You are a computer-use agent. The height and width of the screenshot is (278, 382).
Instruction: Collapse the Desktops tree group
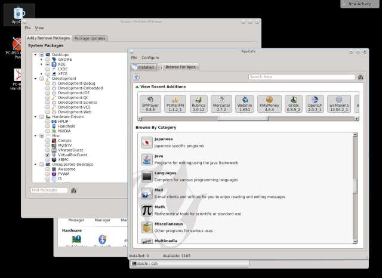click(36, 55)
